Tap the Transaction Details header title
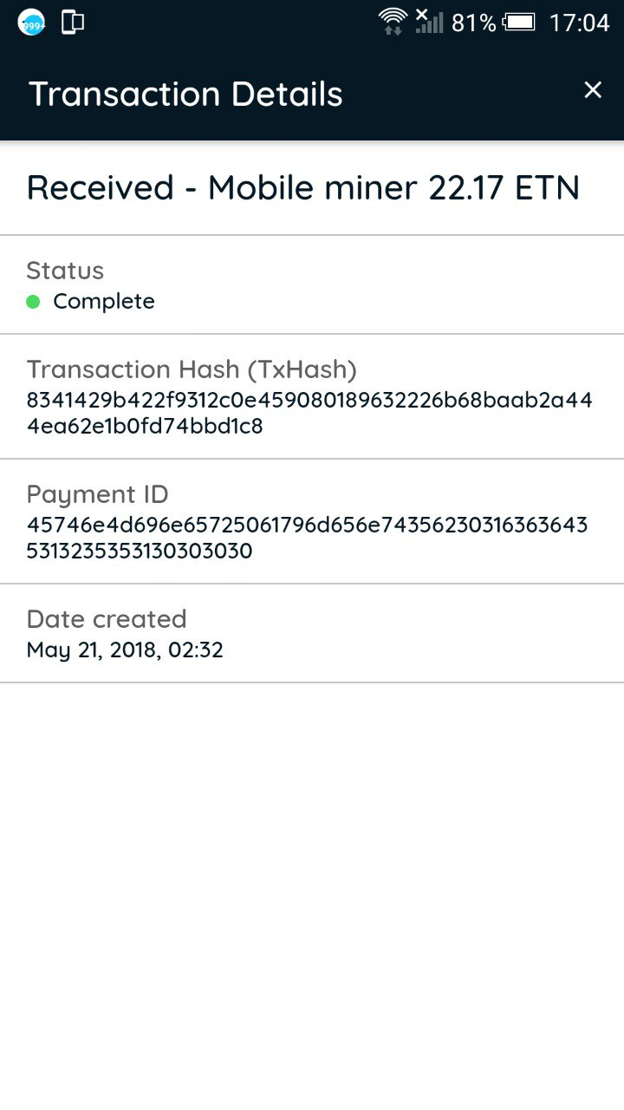 click(x=186, y=94)
